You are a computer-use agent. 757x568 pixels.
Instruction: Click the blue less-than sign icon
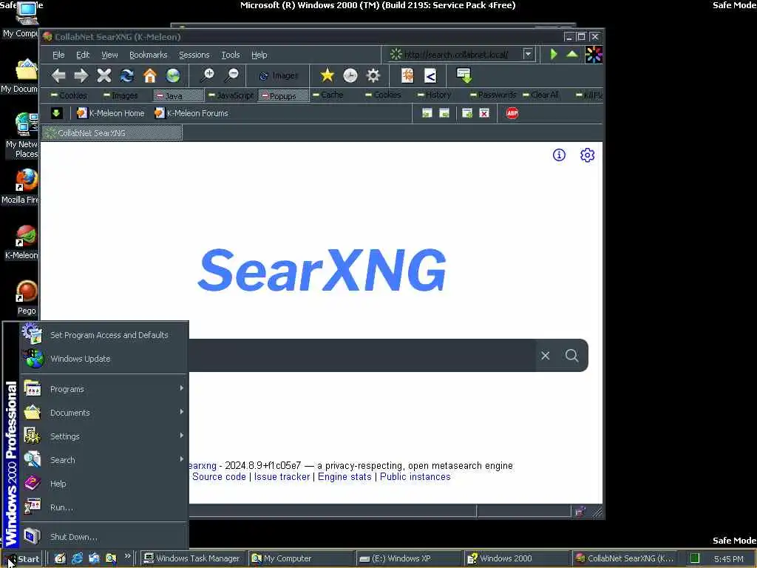[x=430, y=75]
